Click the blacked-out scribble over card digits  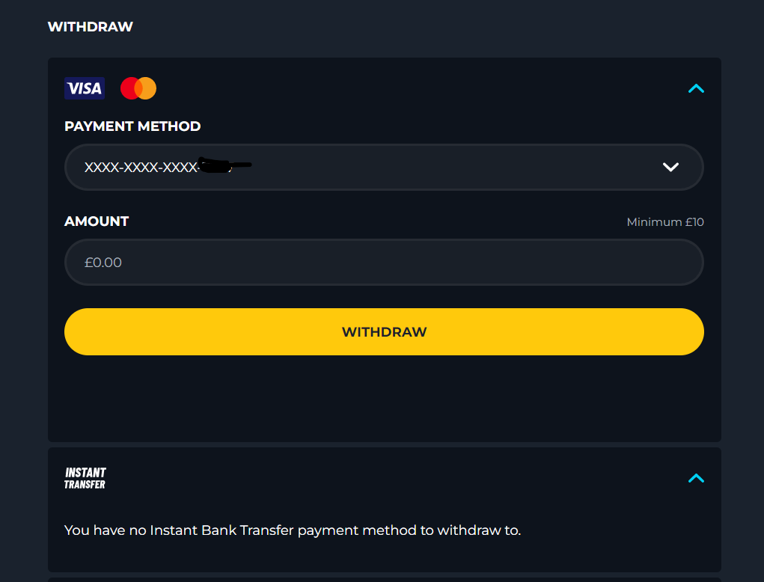[x=224, y=165]
